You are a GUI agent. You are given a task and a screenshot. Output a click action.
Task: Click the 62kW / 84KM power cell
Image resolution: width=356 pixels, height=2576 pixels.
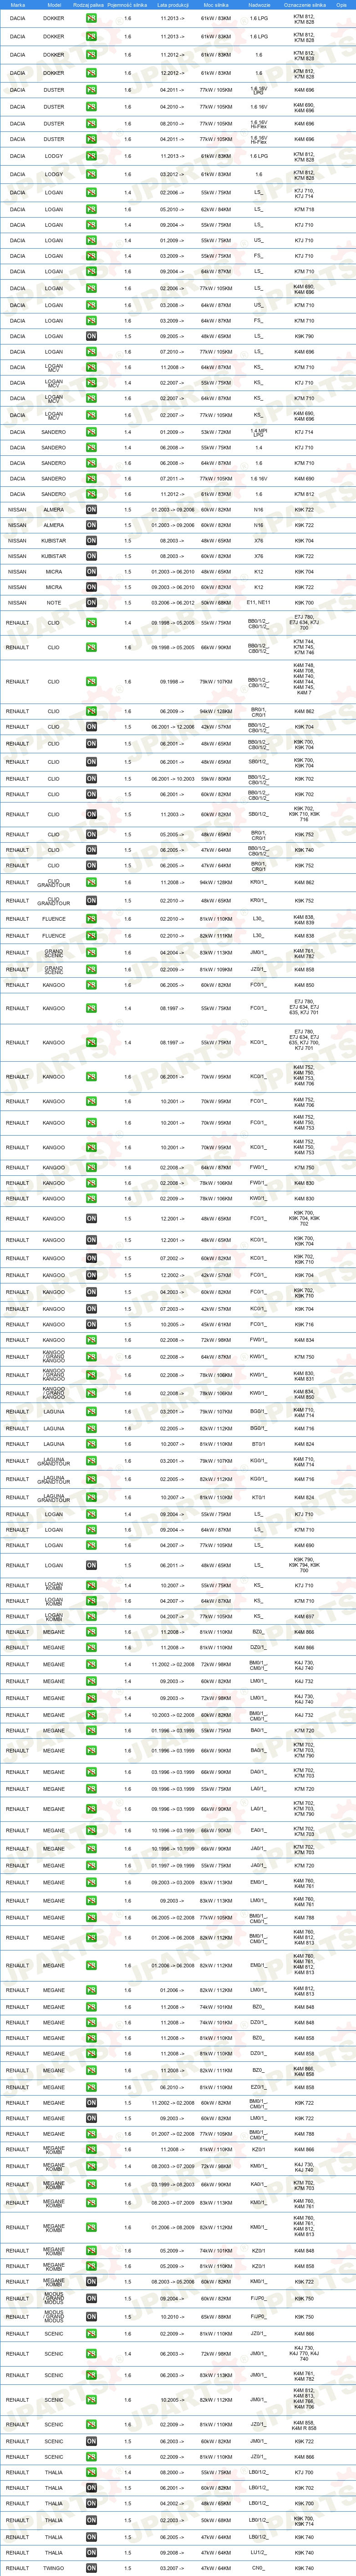[216, 210]
